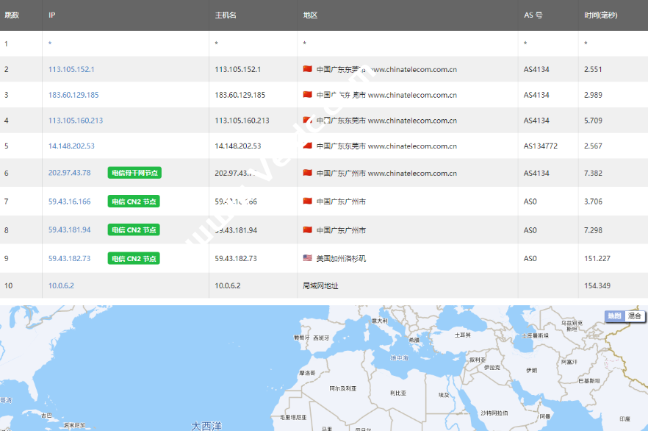Click the AS 号 column header
Screen dimensions: 648x431
point(533,15)
